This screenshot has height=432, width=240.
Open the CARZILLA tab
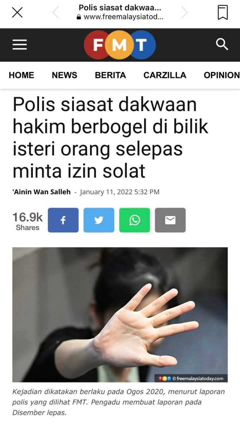pyautogui.click(x=165, y=75)
